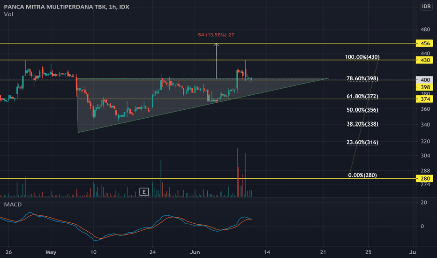This screenshot has height=258, width=437.
Task: Click the price projection arrow head
Action: 216,45
